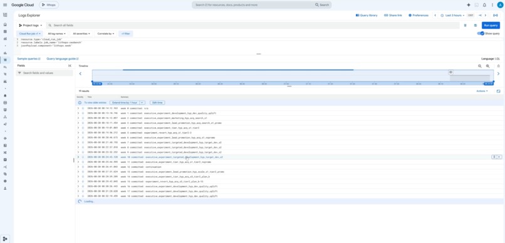Click the Home icon in left sidebar
This screenshot has height=243, width=505.
coord(5,24)
